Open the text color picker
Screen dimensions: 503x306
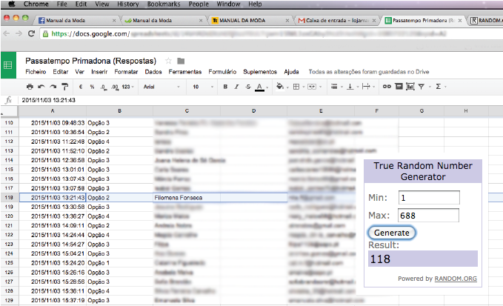point(259,87)
